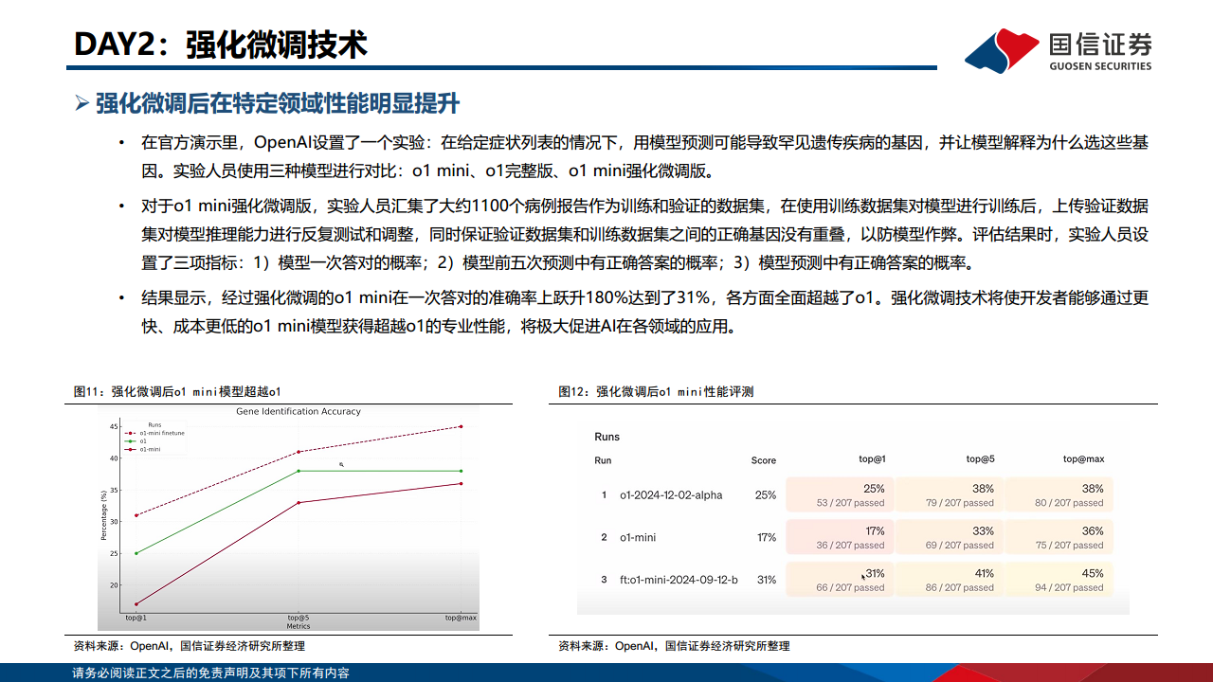This screenshot has width=1213, height=682.
Task: Click the Runs heading in the table
Action: pos(607,437)
